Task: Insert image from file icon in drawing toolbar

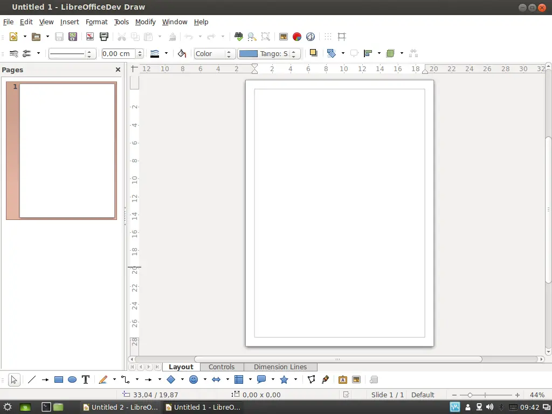Action: (356, 380)
